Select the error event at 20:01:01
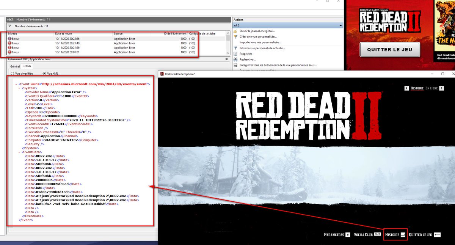455x245 pixels. (116, 52)
